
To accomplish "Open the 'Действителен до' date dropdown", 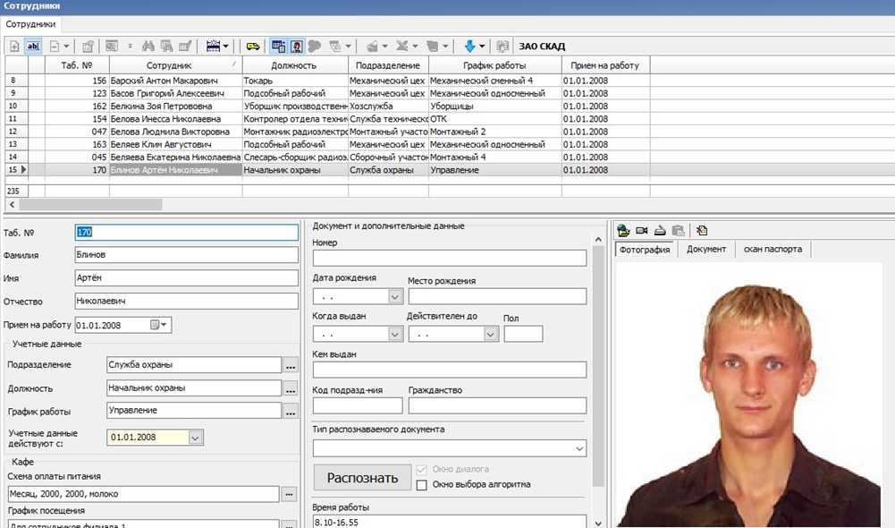I will click(490, 334).
